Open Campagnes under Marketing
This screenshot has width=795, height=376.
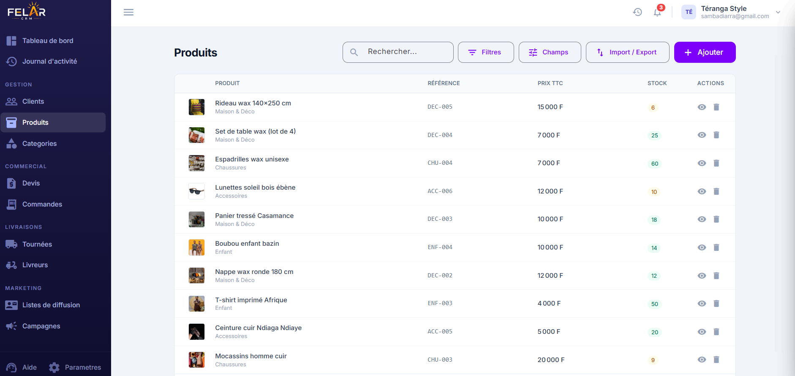53,326
